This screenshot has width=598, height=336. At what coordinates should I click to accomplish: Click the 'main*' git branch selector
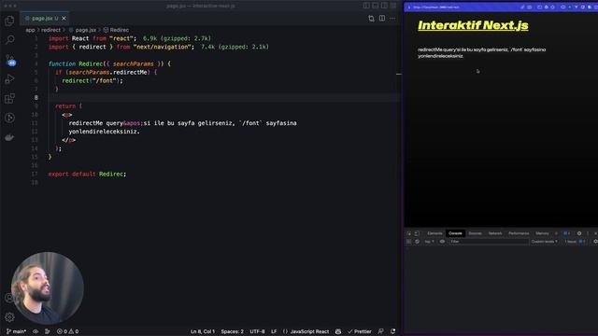17,331
